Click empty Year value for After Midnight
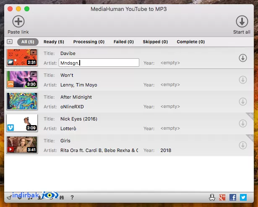The image size is (258, 207). click(x=170, y=106)
